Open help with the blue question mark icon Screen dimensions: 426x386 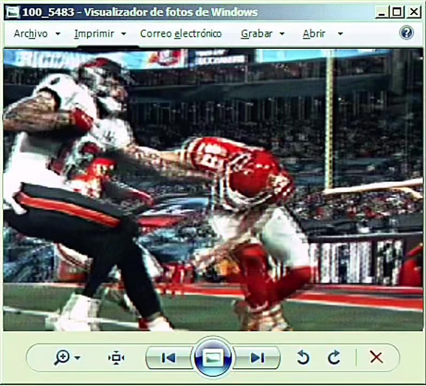coord(406,33)
